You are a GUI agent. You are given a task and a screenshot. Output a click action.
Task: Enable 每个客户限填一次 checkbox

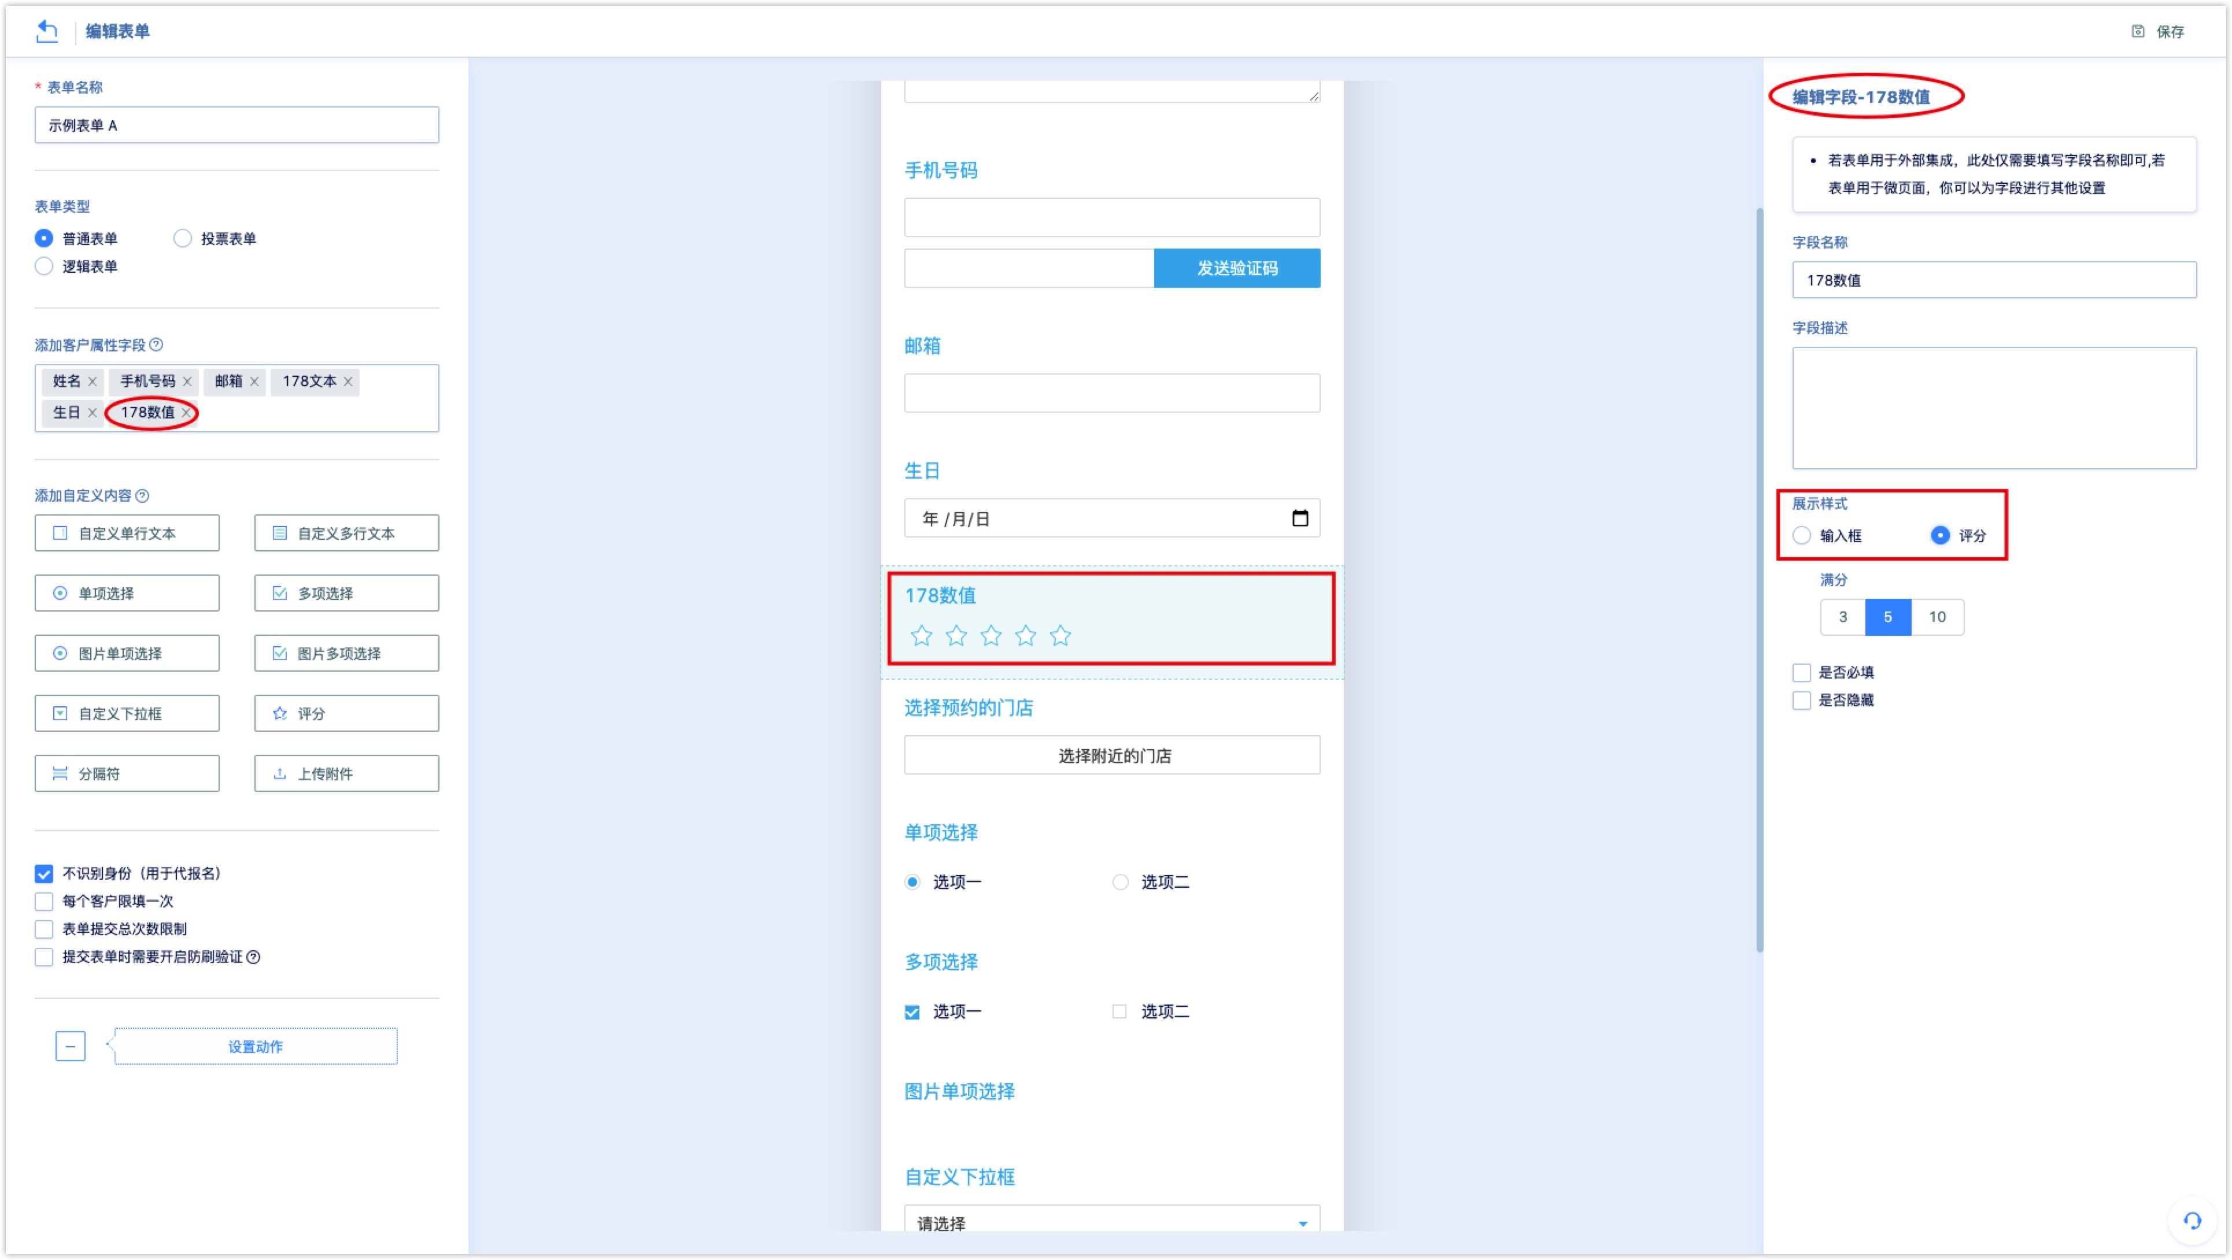(x=43, y=902)
